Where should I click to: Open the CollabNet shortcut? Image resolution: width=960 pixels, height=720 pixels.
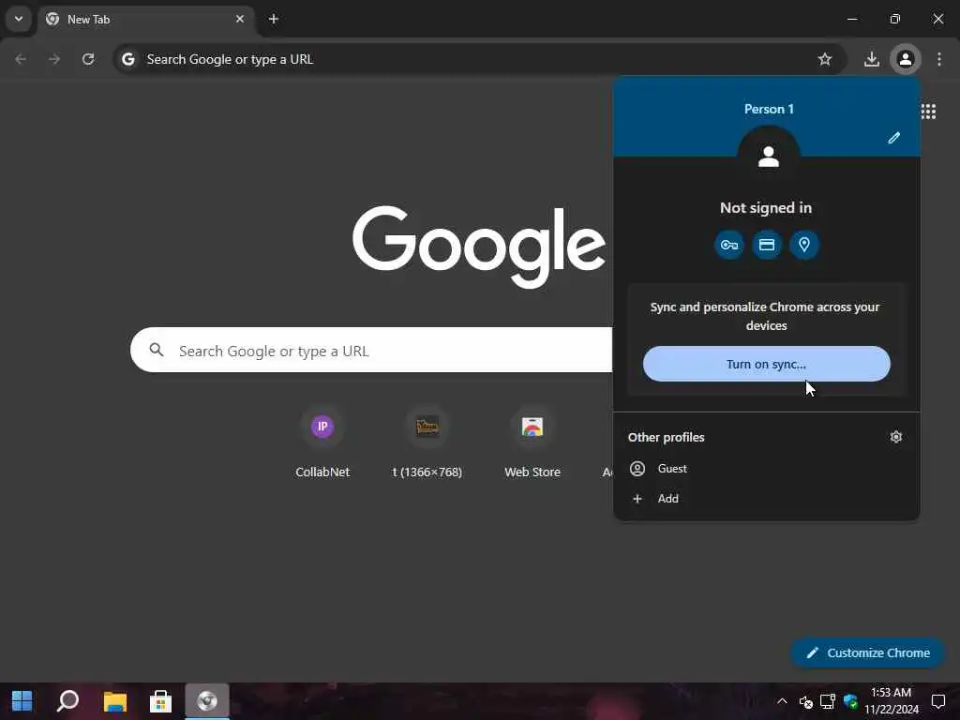[322, 443]
